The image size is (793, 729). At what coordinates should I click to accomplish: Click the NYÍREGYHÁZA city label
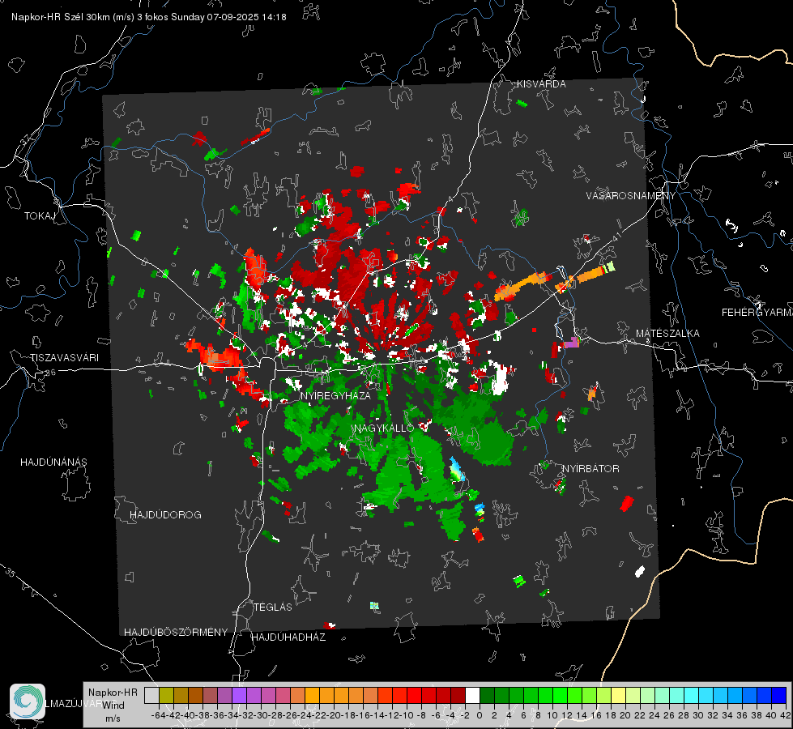(335, 395)
